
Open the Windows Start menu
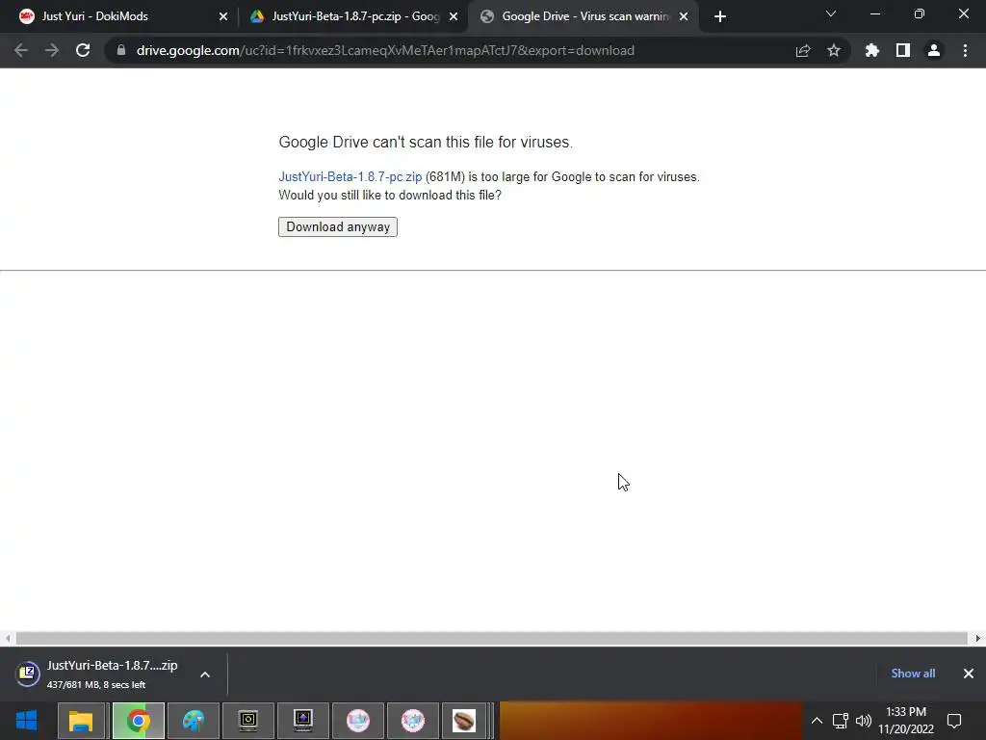pyautogui.click(x=26, y=721)
